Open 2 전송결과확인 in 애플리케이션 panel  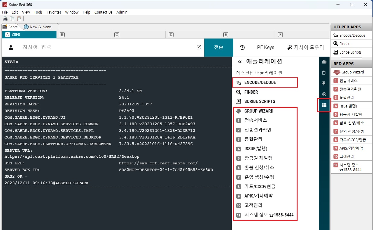[254, 130]
